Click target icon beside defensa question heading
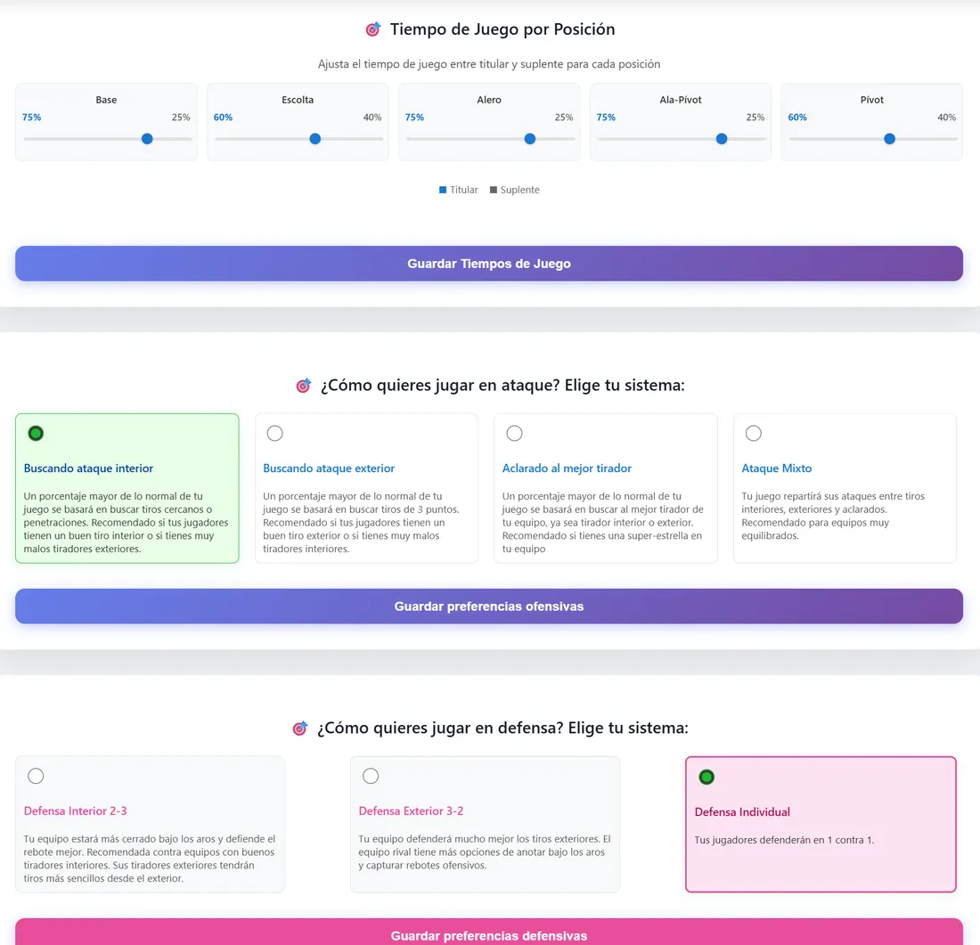 coord(300,729)
